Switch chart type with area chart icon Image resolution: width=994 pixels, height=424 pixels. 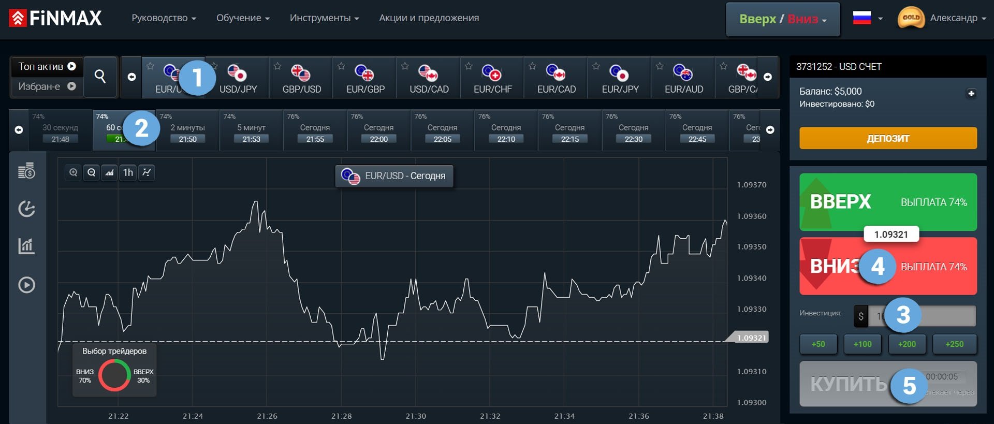point(109,172)
